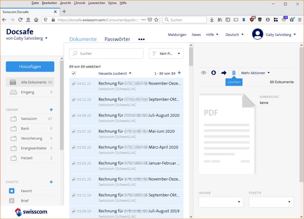Open the three-dots more tabs menu
Image resolution: width=304 pixels, height=219 pixels.
tap(141, 39)
